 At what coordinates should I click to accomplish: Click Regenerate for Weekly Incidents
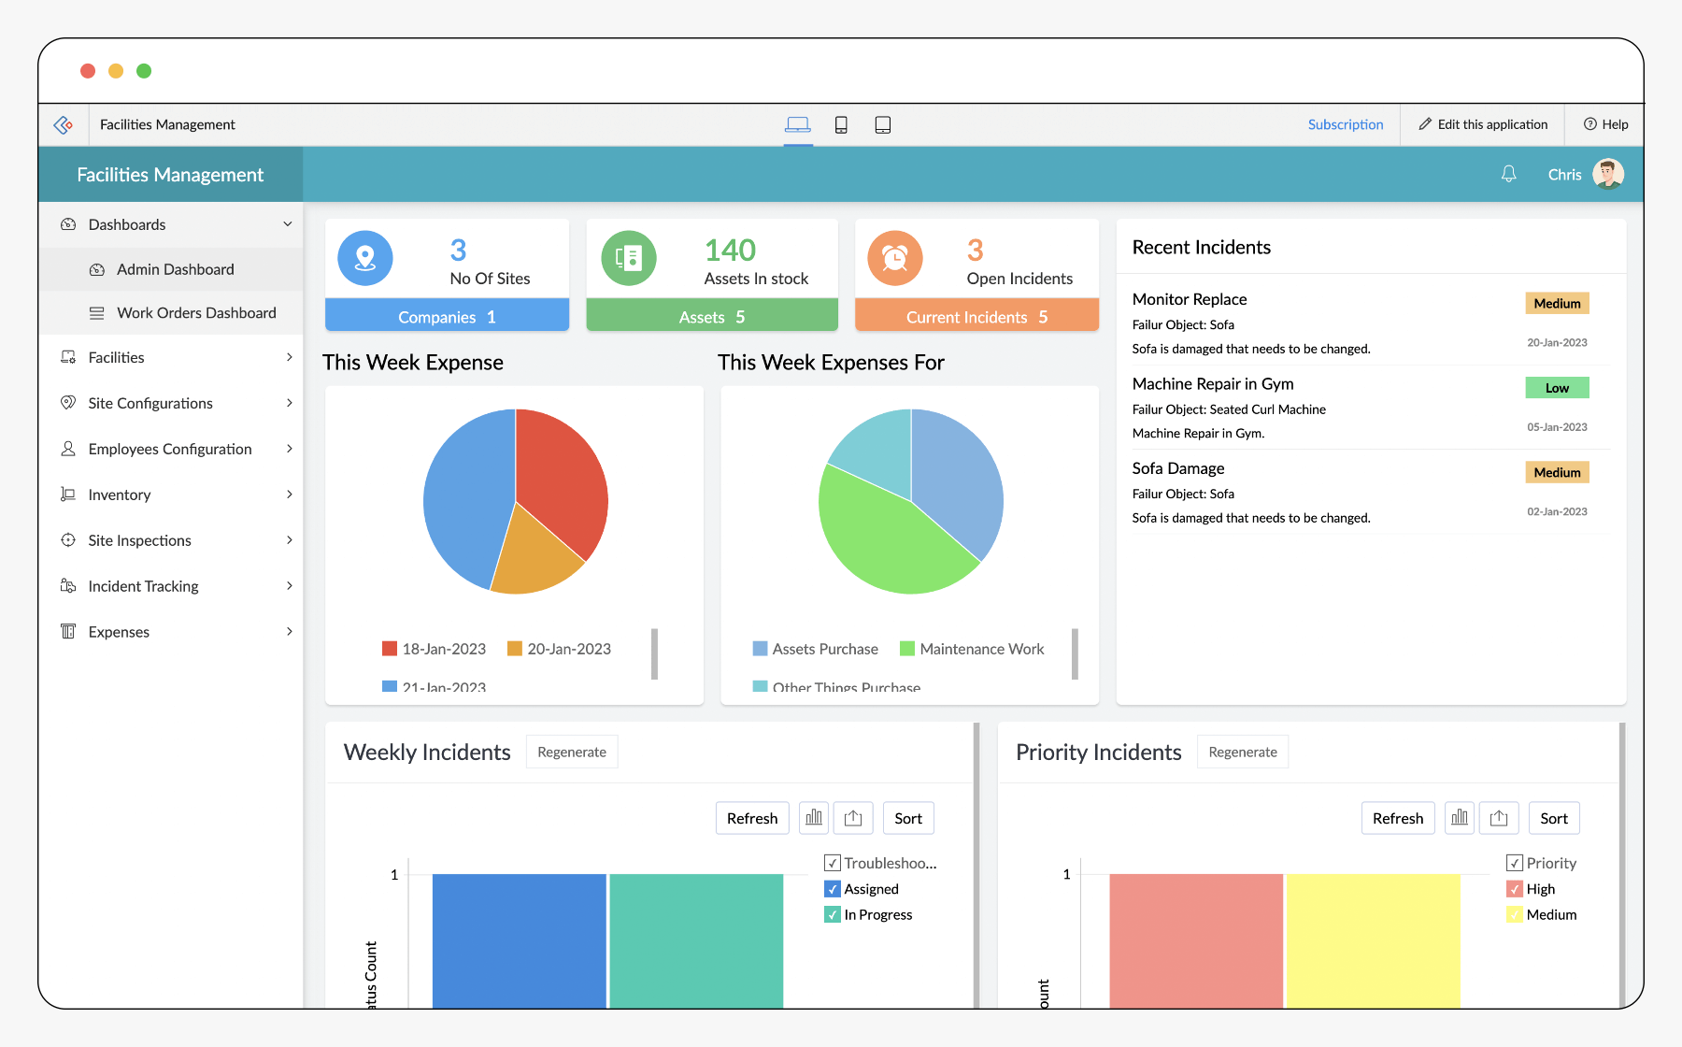click(x=571, y=751)
